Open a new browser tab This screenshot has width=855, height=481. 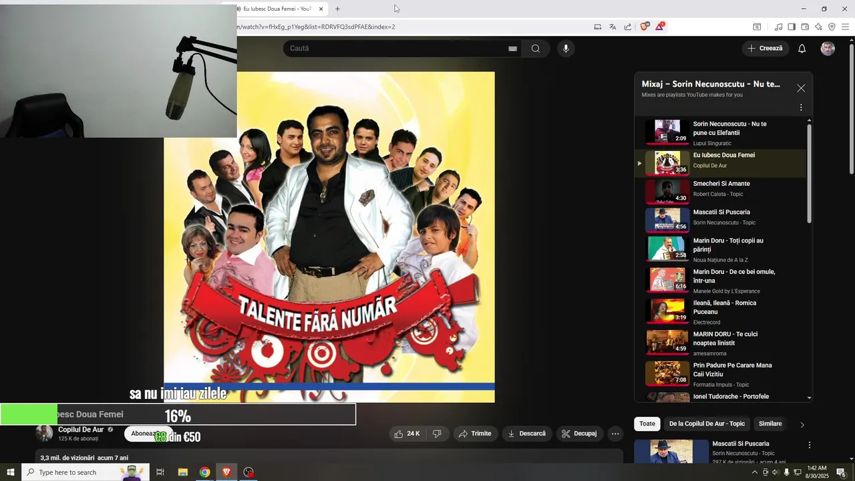pos(337,9)
